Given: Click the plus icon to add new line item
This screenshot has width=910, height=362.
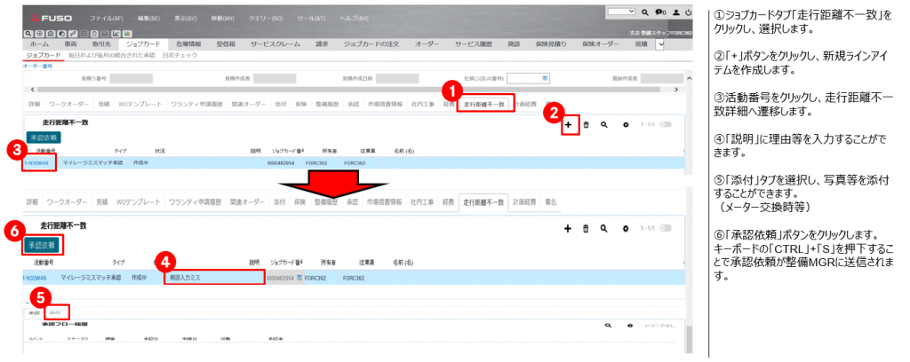Looking at the screenshot, I should click(x=568, y=126).
